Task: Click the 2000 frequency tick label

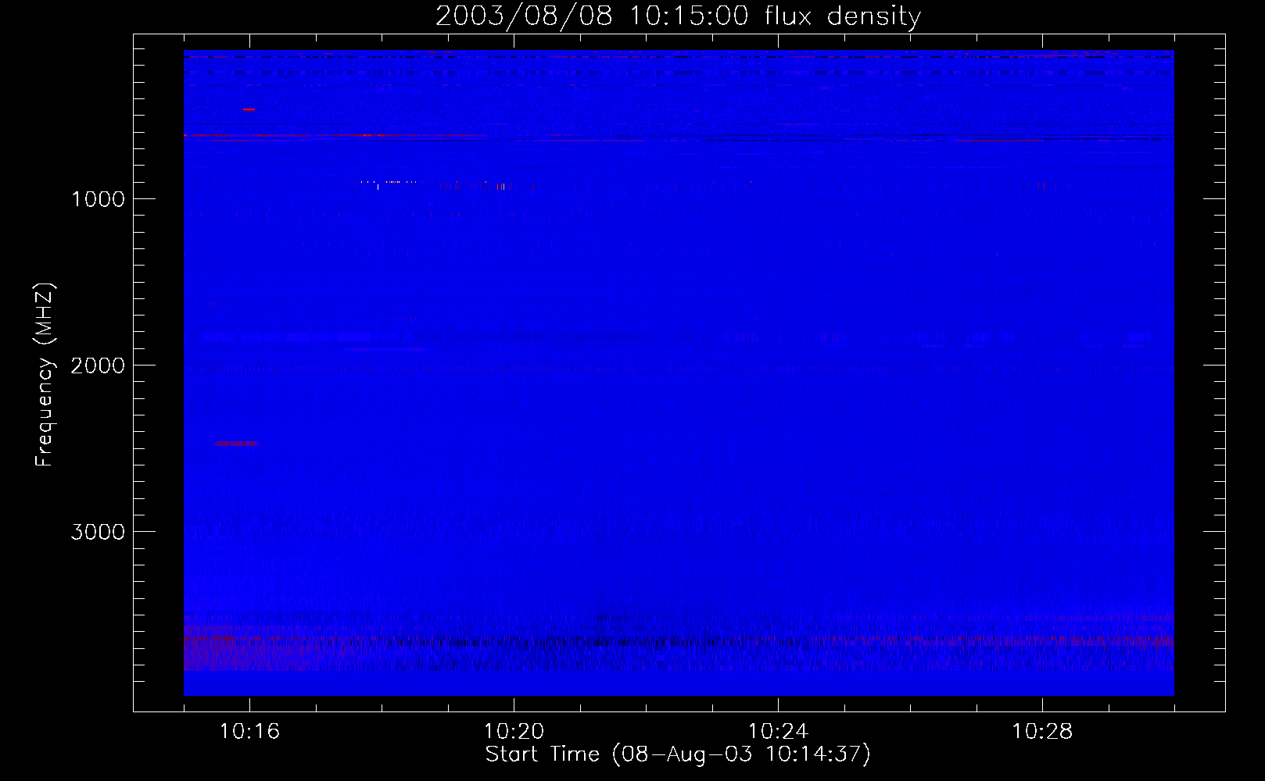Action: pyautogui.click(x=98, y=366)
